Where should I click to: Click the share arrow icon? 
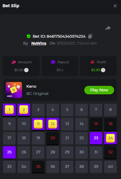coord(108,28)
